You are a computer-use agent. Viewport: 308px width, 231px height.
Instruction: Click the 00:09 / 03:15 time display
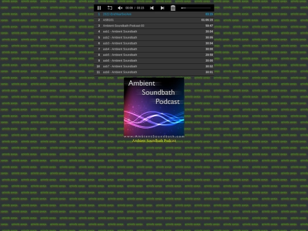[135, 8]
